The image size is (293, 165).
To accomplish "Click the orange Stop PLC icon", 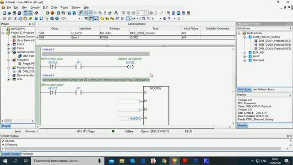I will (53, 13).
